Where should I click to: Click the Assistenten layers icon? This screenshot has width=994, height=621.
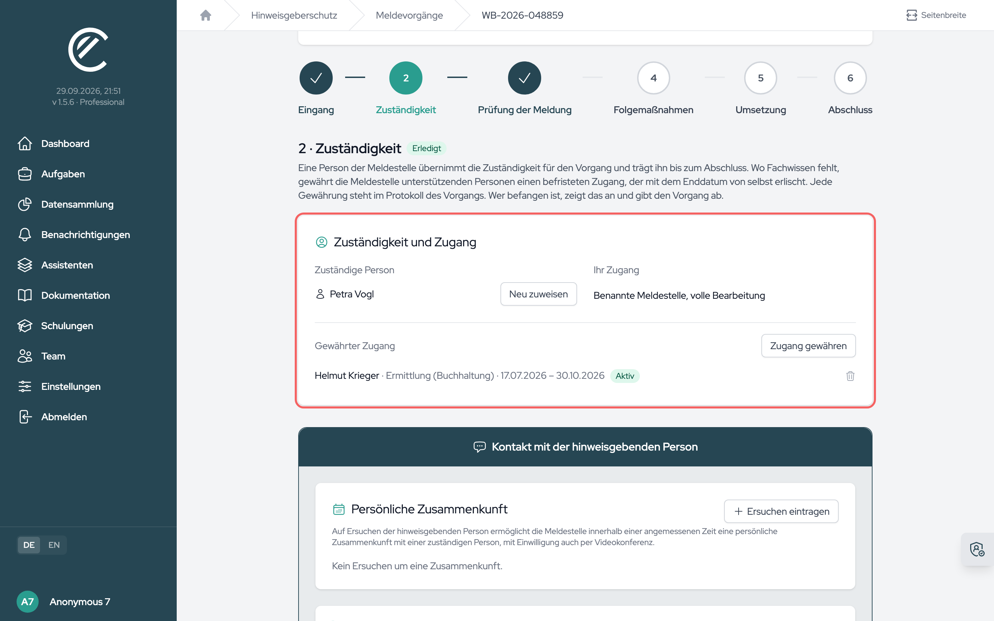tap(25, 265)
